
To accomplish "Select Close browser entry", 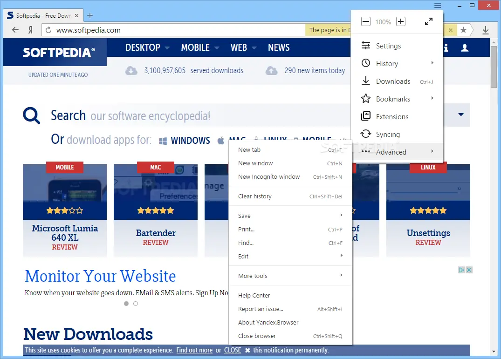I will (x=290, y=336).
